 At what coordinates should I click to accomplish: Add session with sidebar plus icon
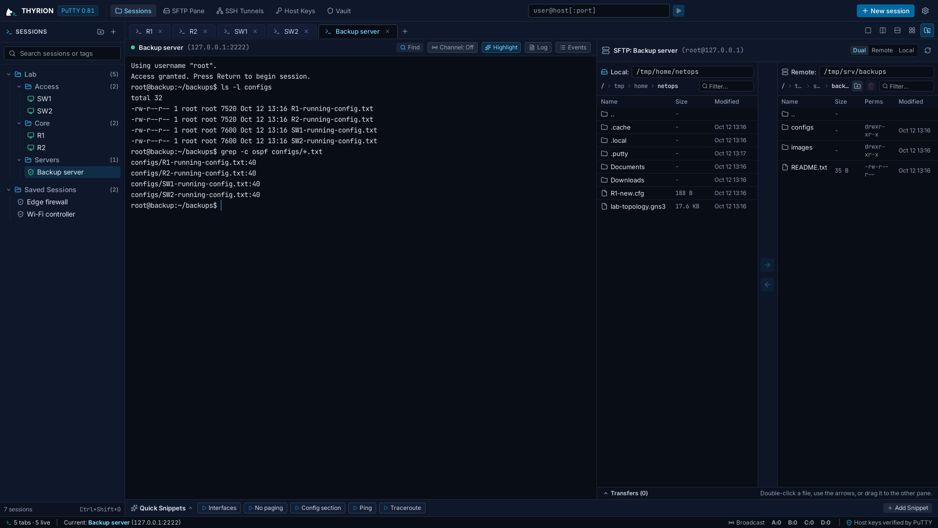[x=113, y=32]
